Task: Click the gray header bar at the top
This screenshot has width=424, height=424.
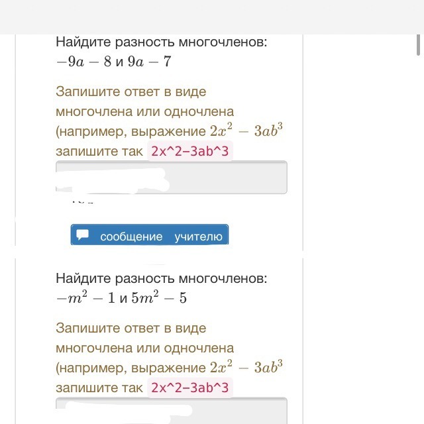Action: (x=212, y=17)
